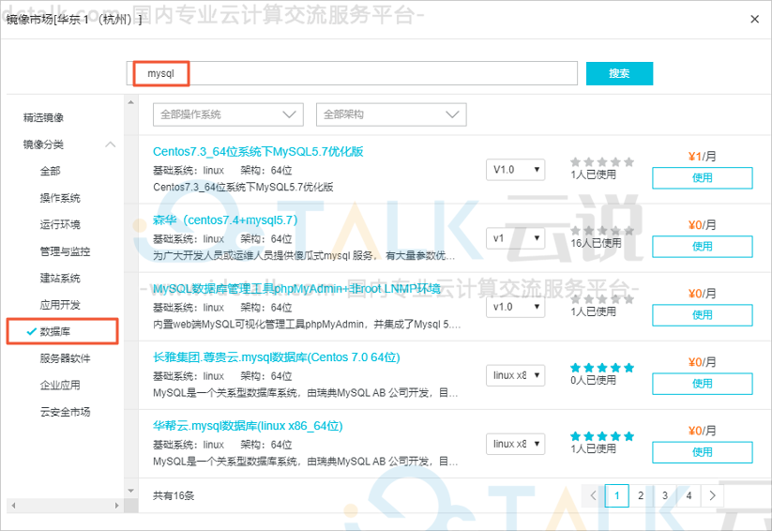Select the 服务器软件 category
Viewport: 772px width, 531px height.
pyautogui.click(x=65, y=358)
